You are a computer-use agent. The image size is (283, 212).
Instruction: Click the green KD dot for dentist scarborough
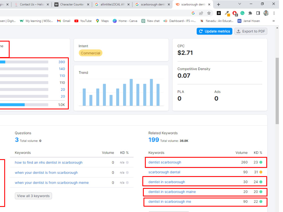point(261,162)
